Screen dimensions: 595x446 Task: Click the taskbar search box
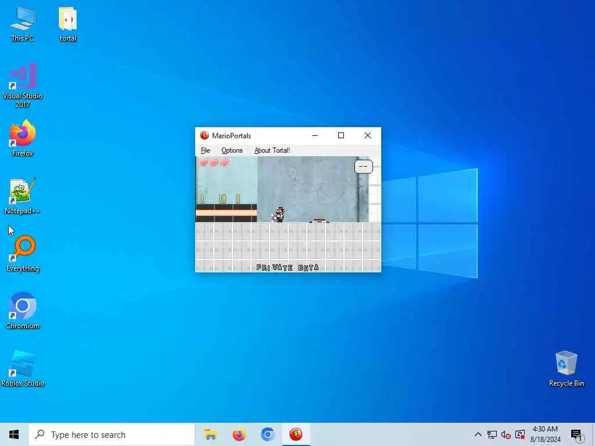(112, 434)
